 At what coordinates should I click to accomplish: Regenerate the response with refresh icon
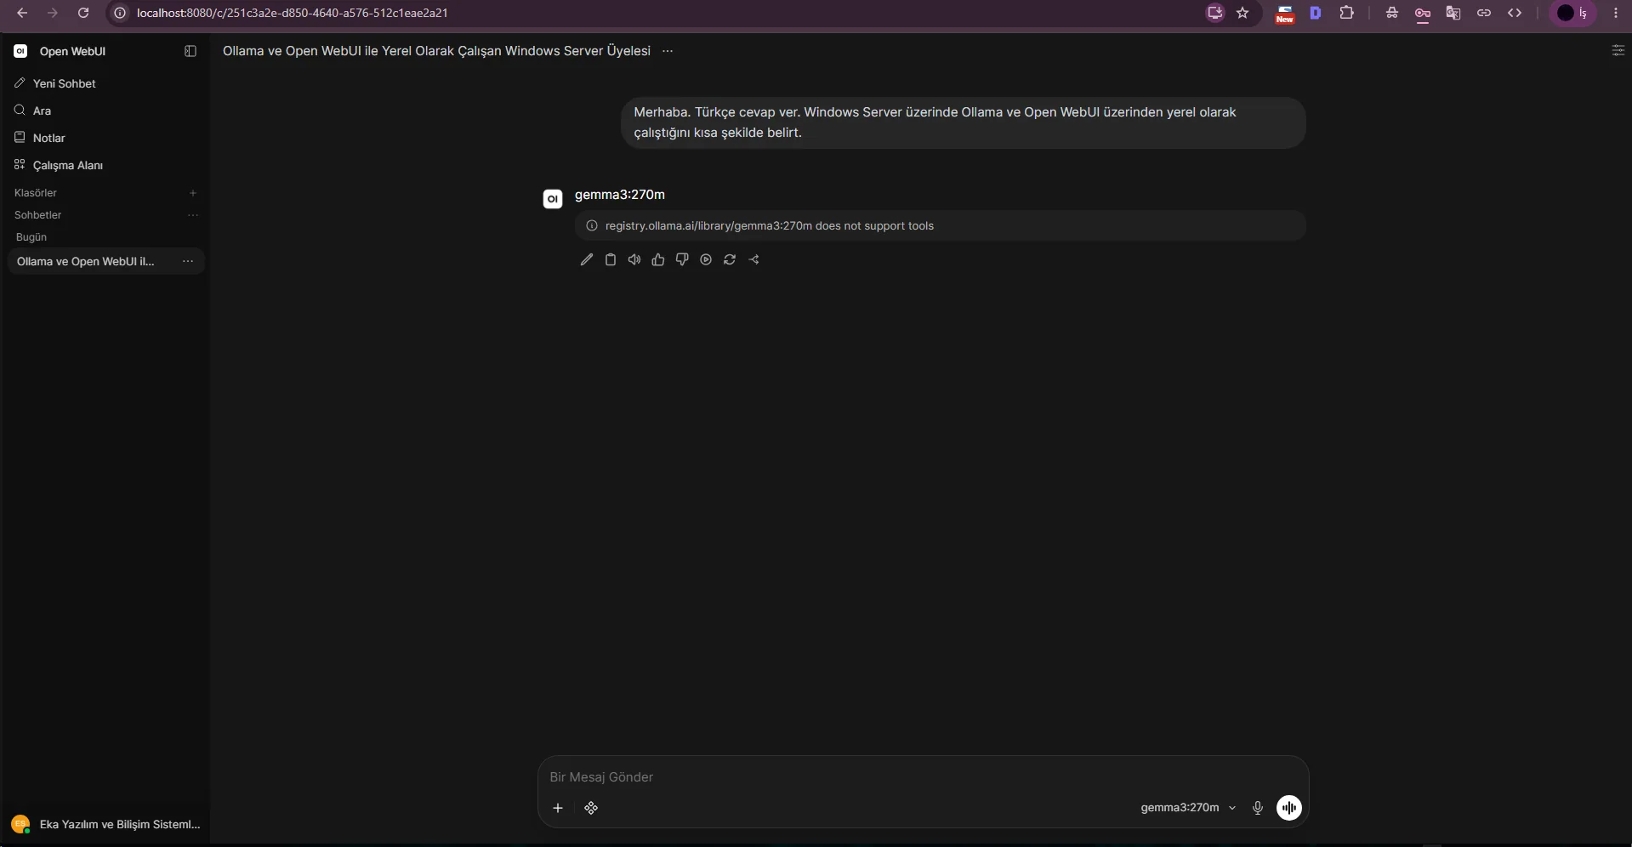click(x=730, y=260)
